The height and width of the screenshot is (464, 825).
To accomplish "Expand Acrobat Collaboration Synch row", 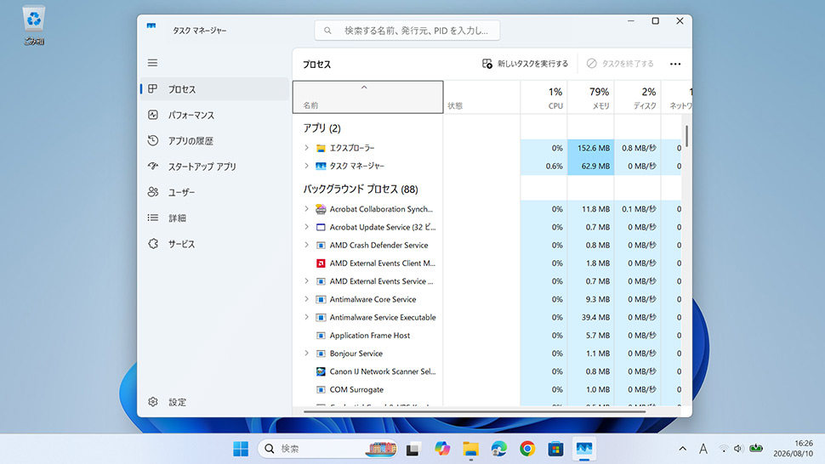I will pos(306,209).
